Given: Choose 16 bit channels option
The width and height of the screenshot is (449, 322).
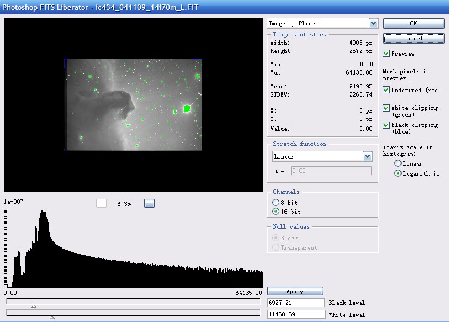Looking at the screenshot, I should 276,212.
